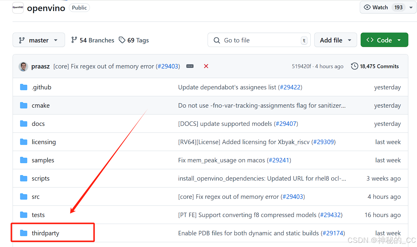Open the docs folder

[38, 124]
